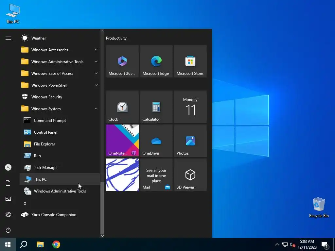The image size is (335, 251).
Task: Launch the Microsoft Edge tile
Action: [x=156, y=61]
